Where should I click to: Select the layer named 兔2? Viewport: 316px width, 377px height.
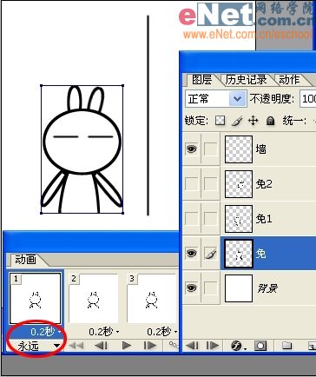click(264, 184)
